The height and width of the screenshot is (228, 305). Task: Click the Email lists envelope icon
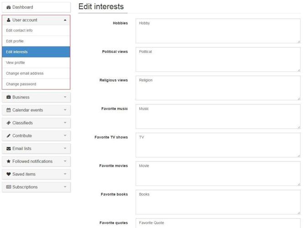coord(9,149)
